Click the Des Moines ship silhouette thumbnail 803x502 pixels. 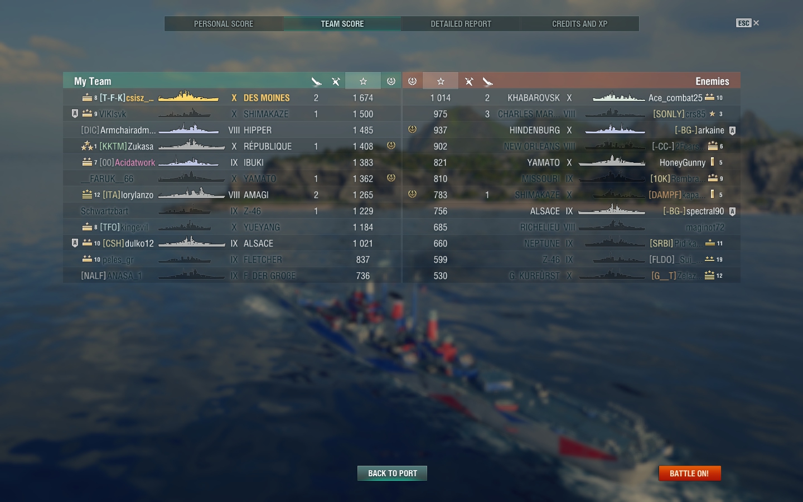pos(188,97)
